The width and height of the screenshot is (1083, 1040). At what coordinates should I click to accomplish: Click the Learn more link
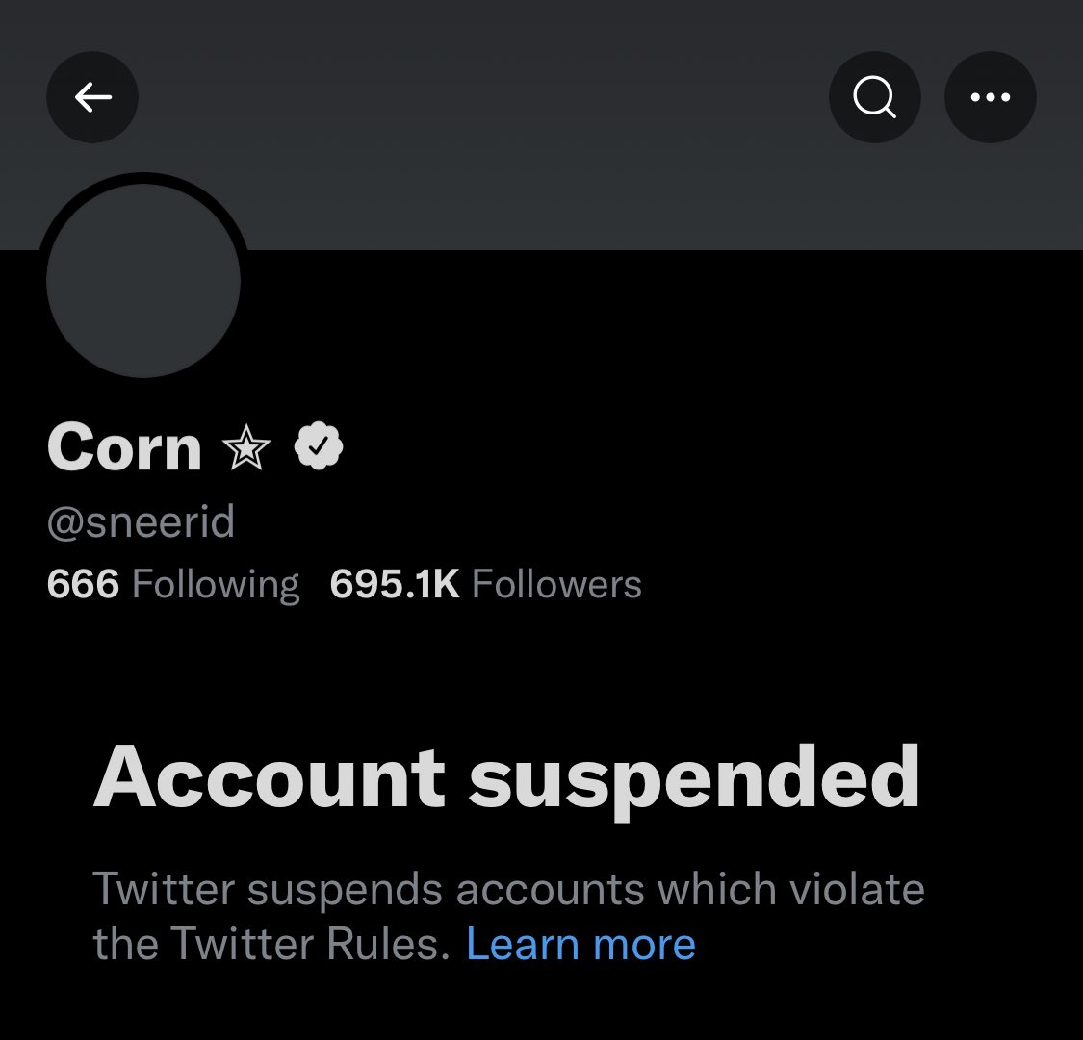(580, 945)
